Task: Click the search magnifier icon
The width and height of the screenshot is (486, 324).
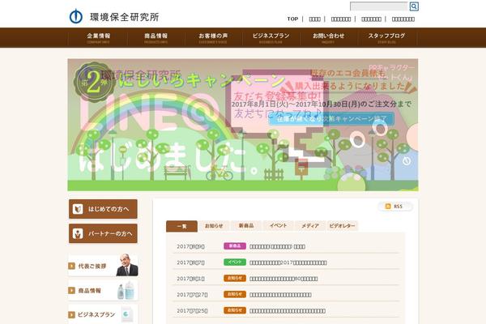Action: [414, 6]
